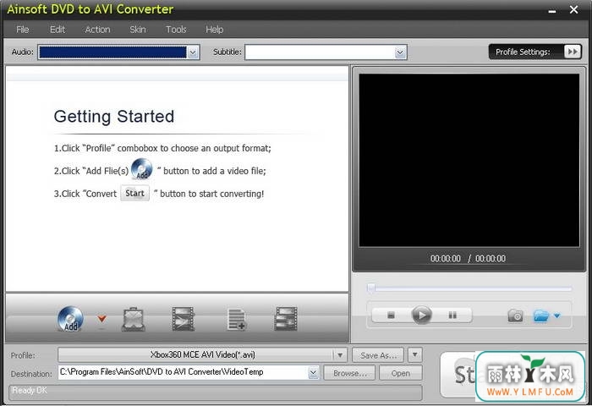
Task: Expand Profile Settings with the double-arrow button
Action: (573, 52)
